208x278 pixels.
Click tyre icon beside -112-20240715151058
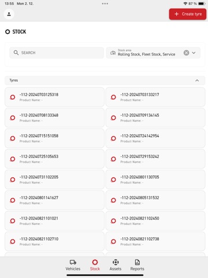[x=13, y=138]
